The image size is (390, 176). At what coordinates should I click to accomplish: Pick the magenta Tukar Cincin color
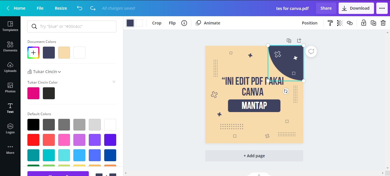pyautogui.click(x=33, y=93)
